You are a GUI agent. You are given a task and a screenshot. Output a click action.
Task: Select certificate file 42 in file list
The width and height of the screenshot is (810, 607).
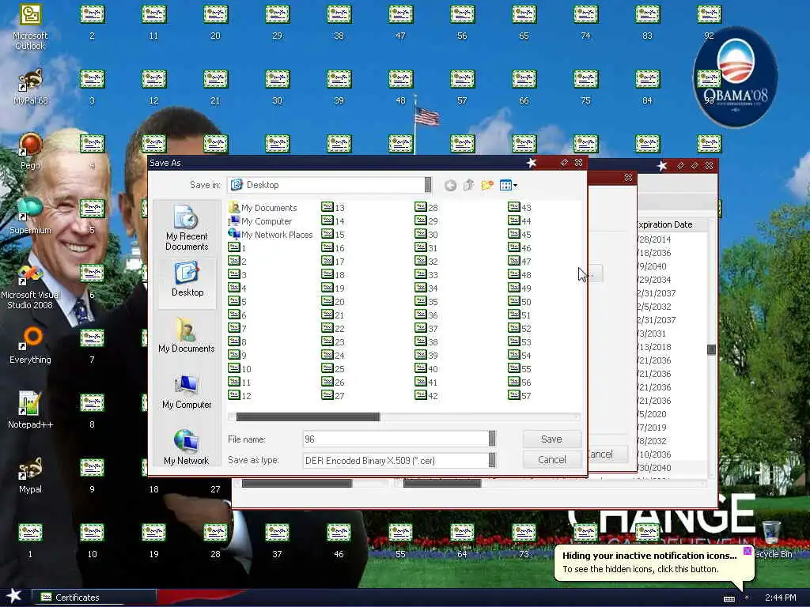click(x=426, y=395)
